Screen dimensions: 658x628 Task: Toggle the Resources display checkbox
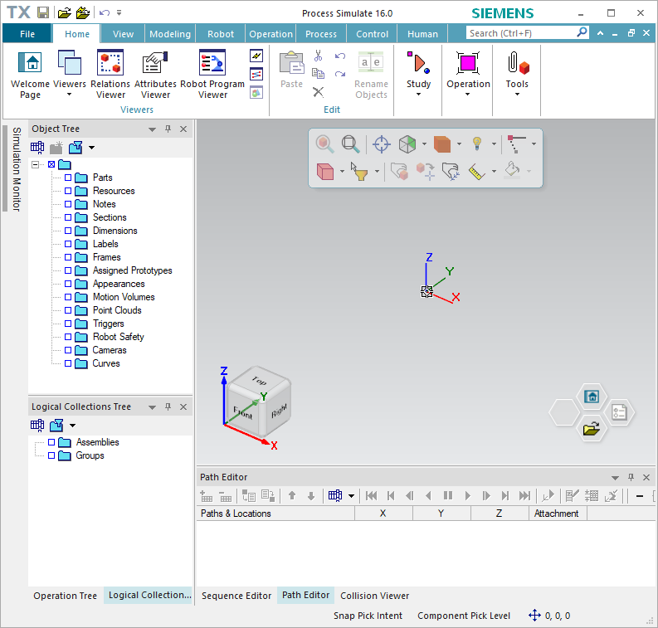pos(68,191)
